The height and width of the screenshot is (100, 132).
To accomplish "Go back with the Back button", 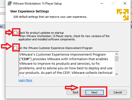I will pos(76,92).
